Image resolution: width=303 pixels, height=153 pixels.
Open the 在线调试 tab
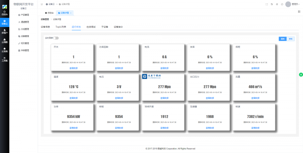click(x=91, y=27)
